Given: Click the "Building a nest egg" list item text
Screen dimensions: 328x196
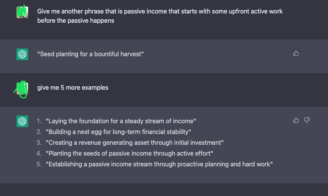Looking at the screenshot, I should (118, 132).
